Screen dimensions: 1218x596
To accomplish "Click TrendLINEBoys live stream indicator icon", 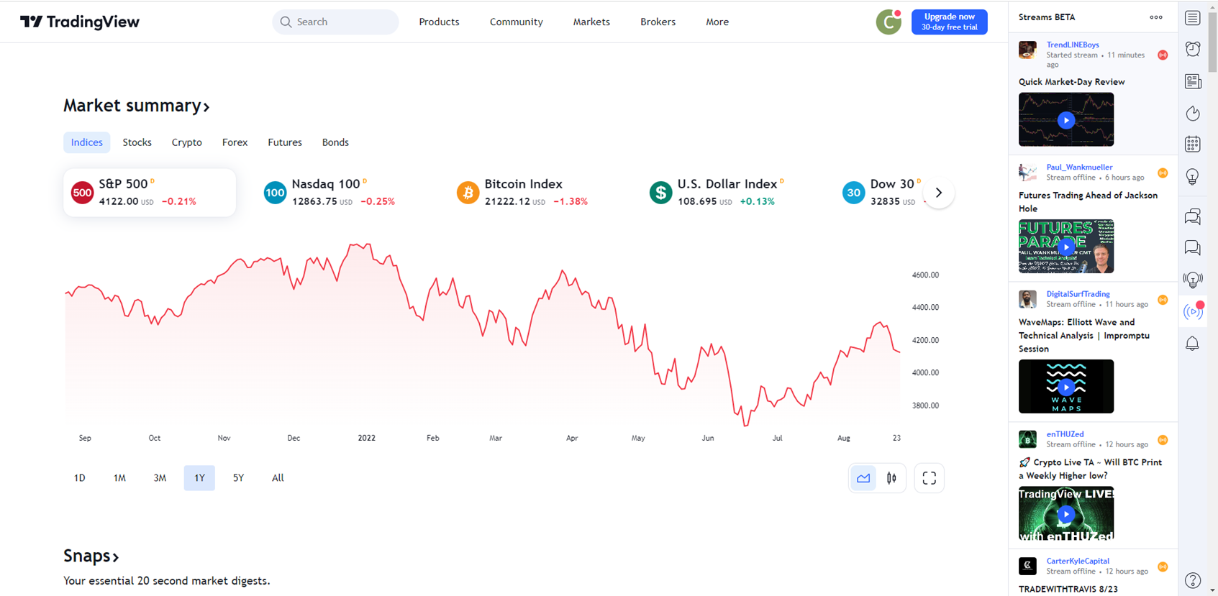I will click(x=1163, y=55).
